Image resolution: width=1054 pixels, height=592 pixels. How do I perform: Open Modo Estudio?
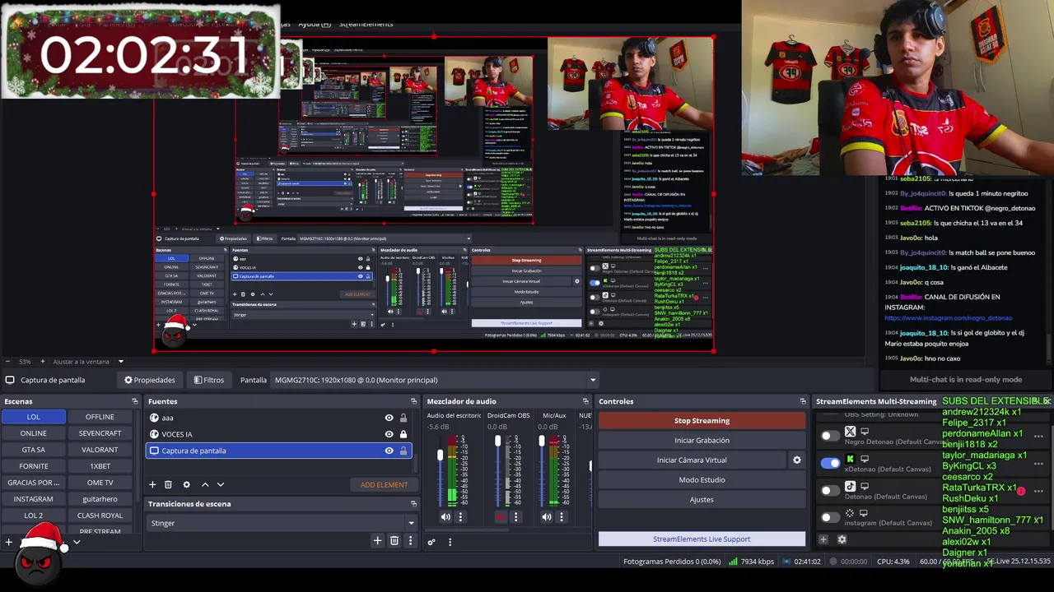702,480
